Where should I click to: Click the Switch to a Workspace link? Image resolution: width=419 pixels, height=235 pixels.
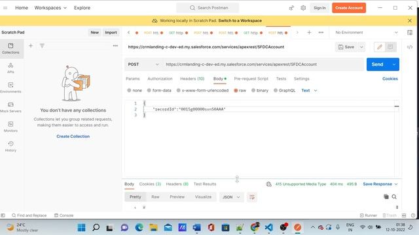click(240, 20)
